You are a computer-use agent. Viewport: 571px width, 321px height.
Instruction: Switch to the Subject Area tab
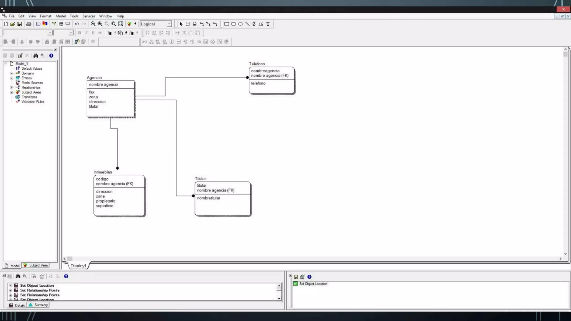coord(35,265)
